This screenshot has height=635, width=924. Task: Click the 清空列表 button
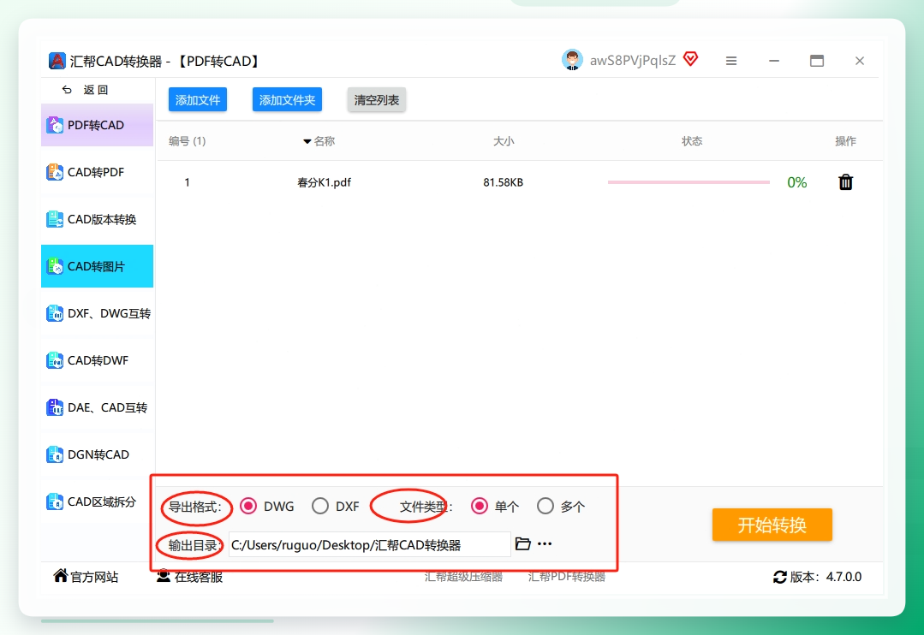coord(377,99)
